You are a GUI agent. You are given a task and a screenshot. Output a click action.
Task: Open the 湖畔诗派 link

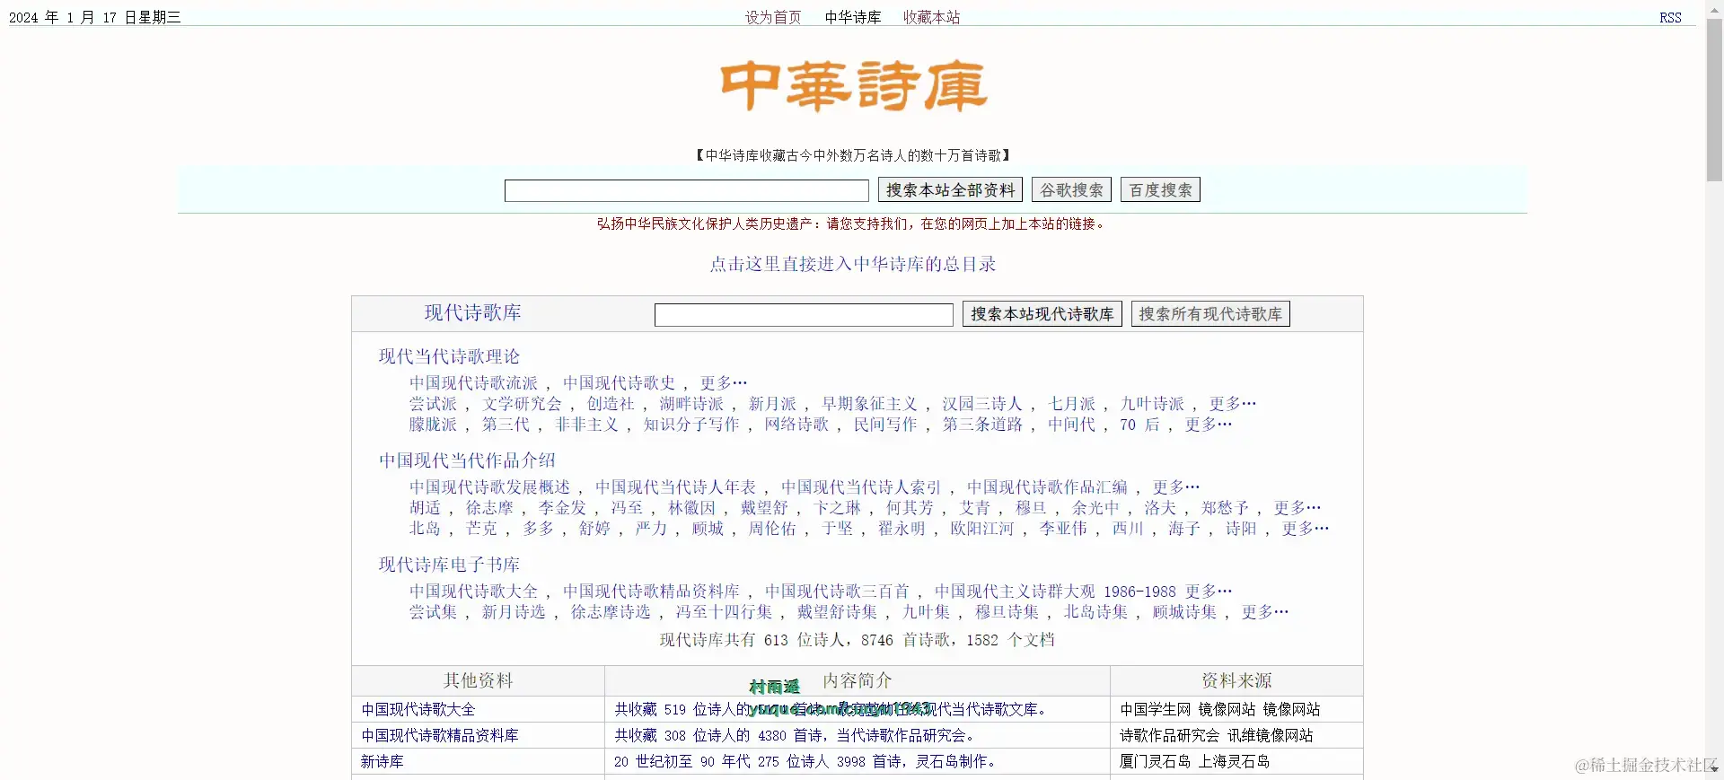pyautogui.click(x=691, y=404)
